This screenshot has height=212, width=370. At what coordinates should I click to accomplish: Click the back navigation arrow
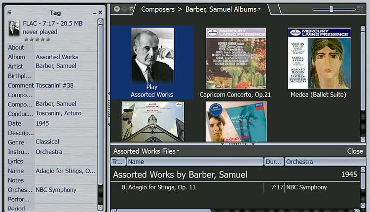pyautogui.click(x=116, y=9)
